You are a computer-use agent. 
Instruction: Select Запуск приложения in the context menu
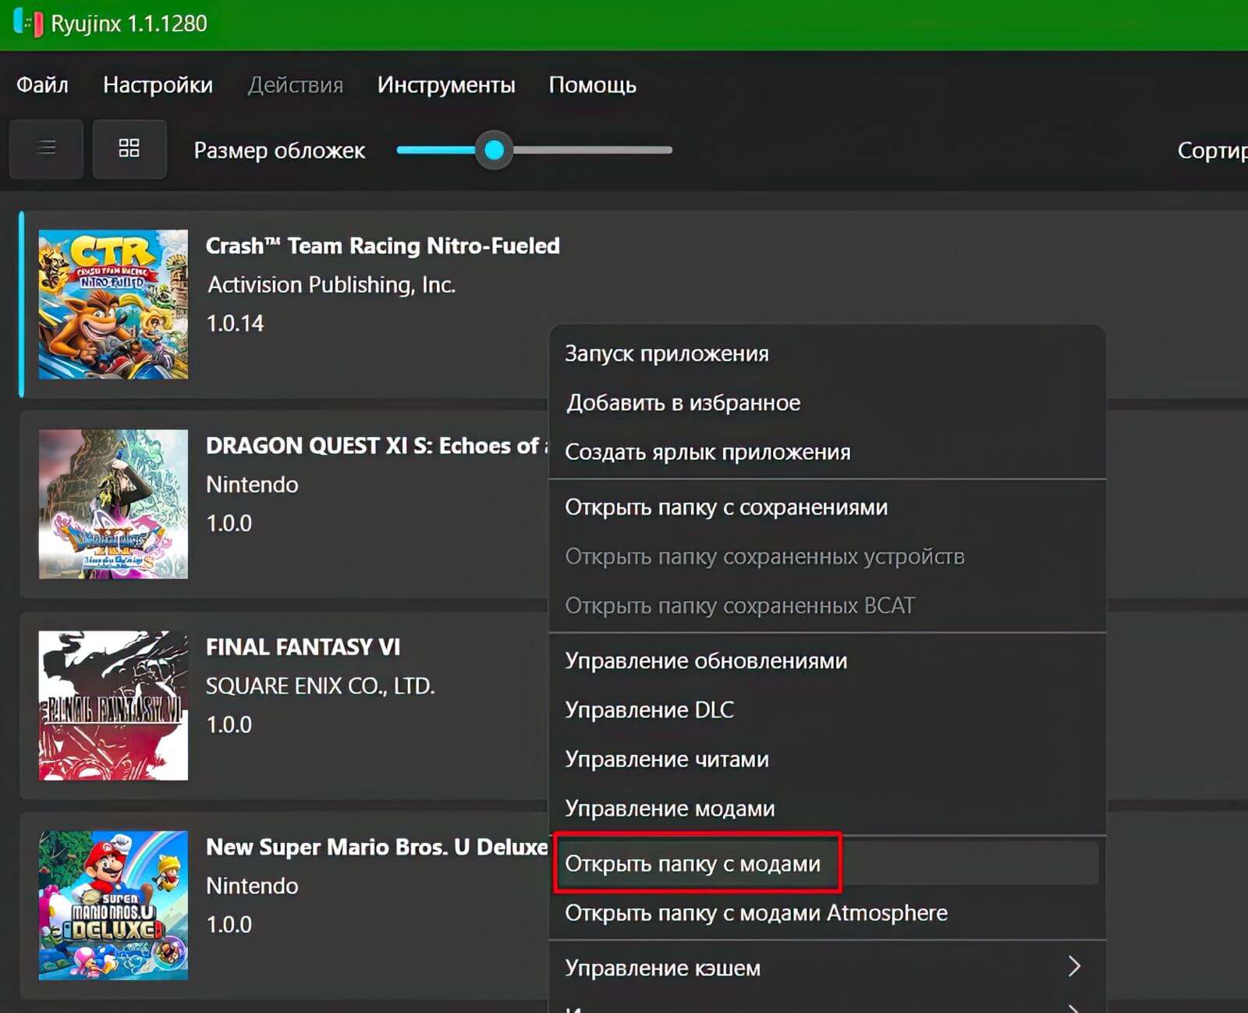tap(668, 354)
